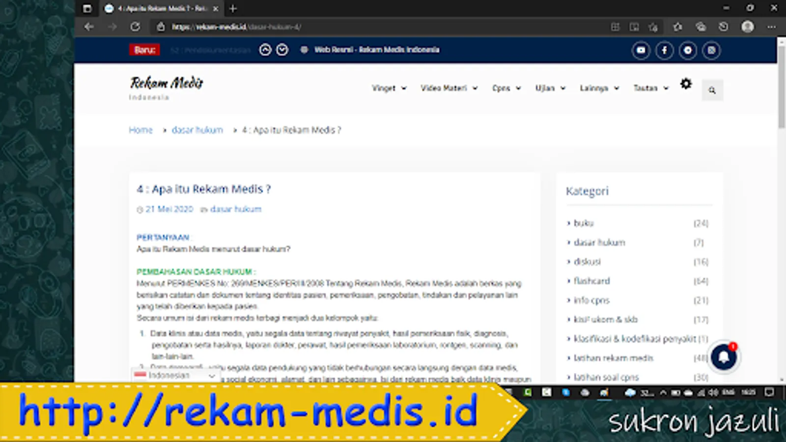Go to Home breadcrumb link
The width and height of the screenshot is (786, 442).
(x=140, y=130)
